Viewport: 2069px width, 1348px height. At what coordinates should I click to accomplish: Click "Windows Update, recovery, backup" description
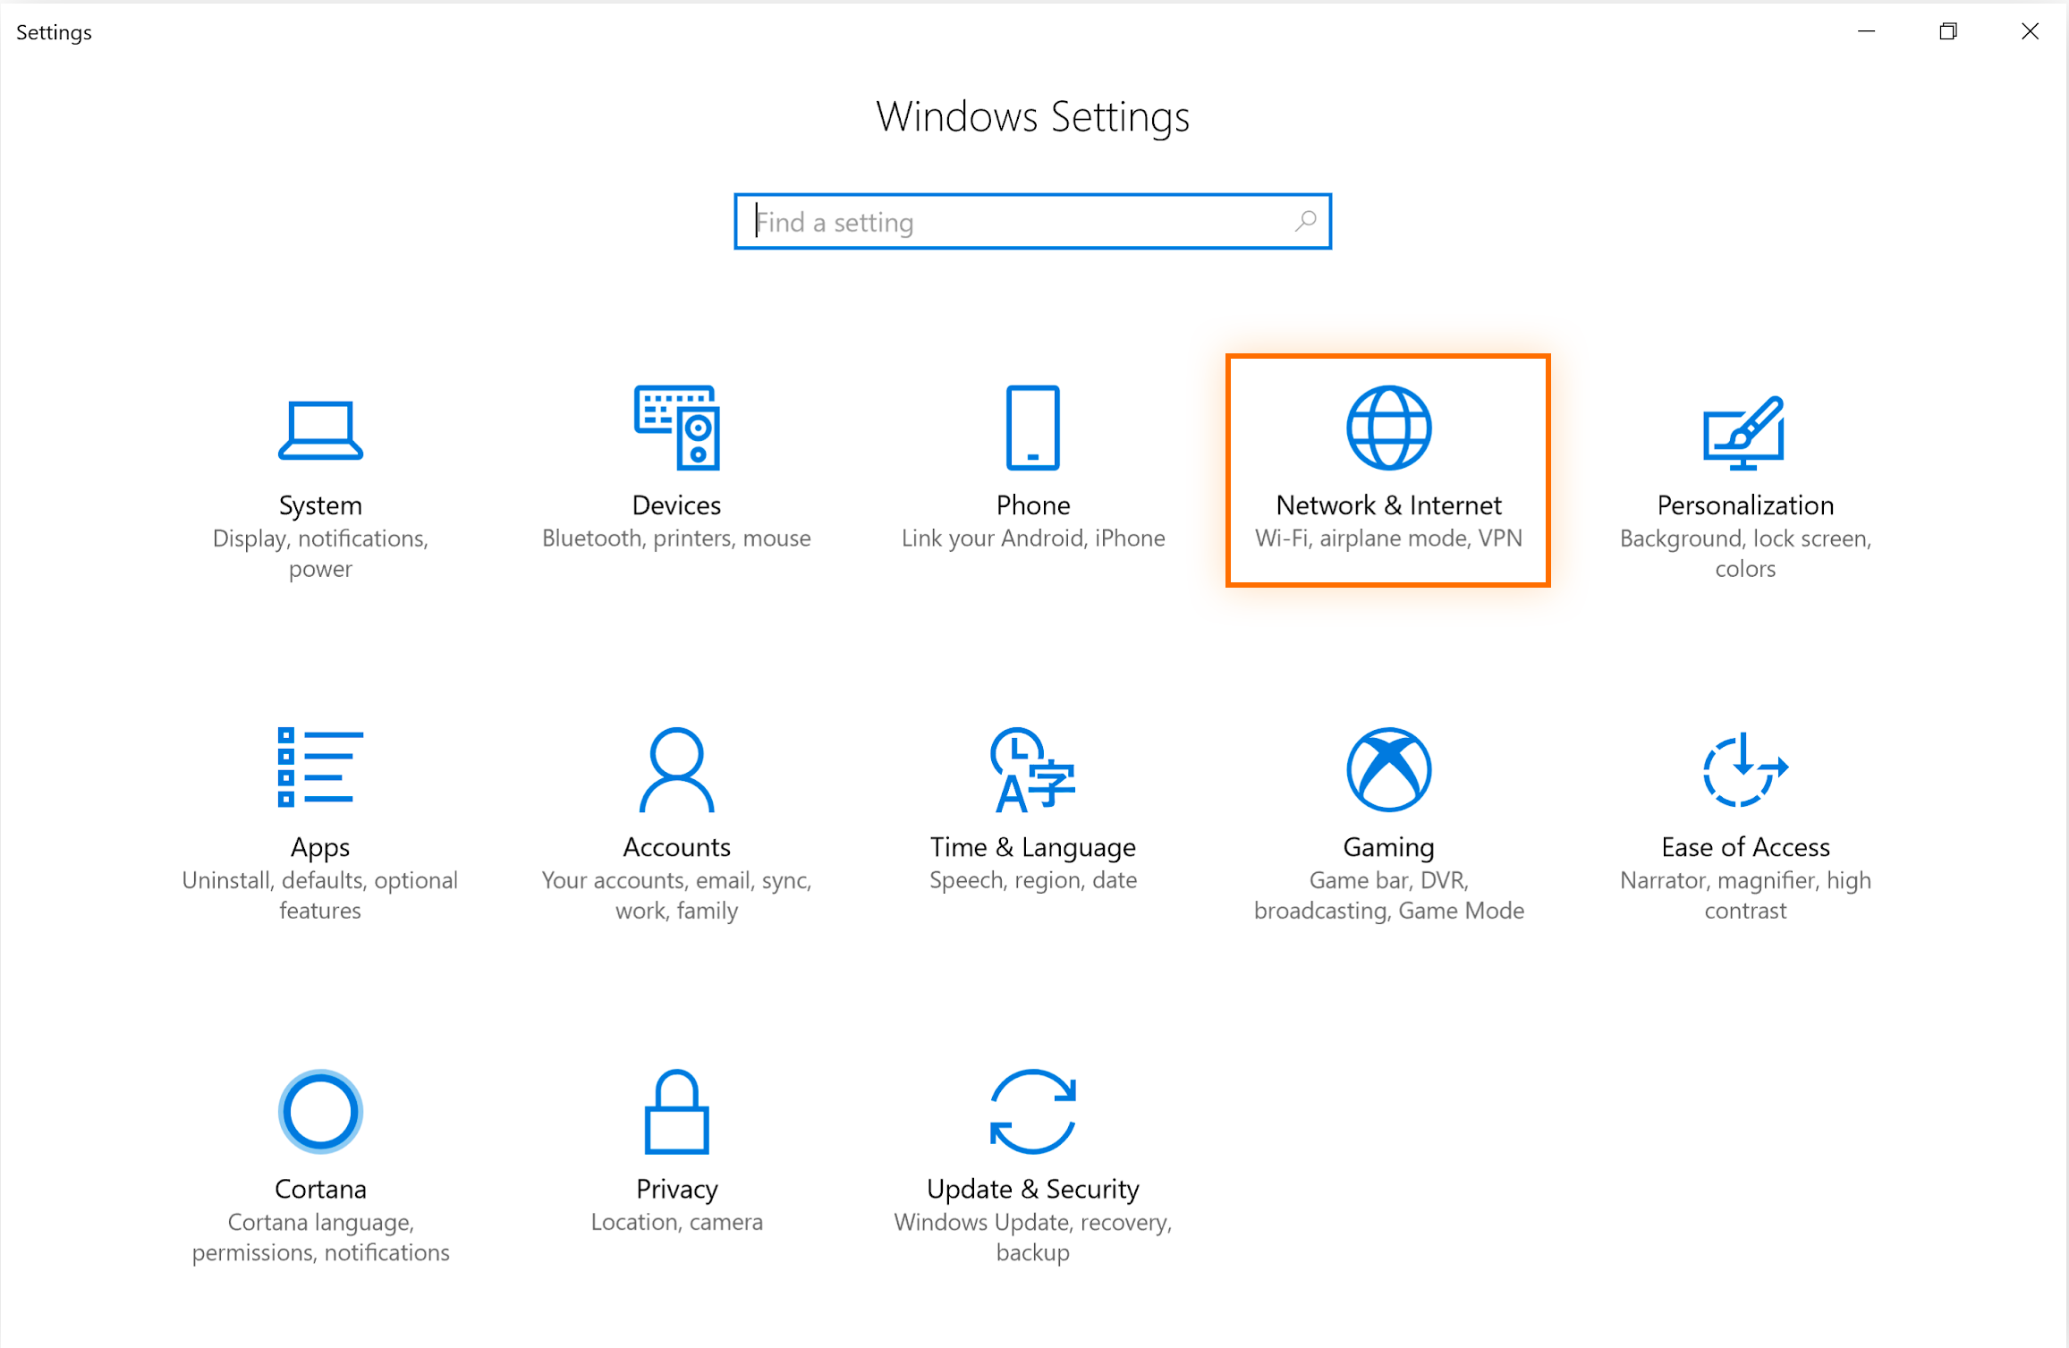[1033, 1237]
